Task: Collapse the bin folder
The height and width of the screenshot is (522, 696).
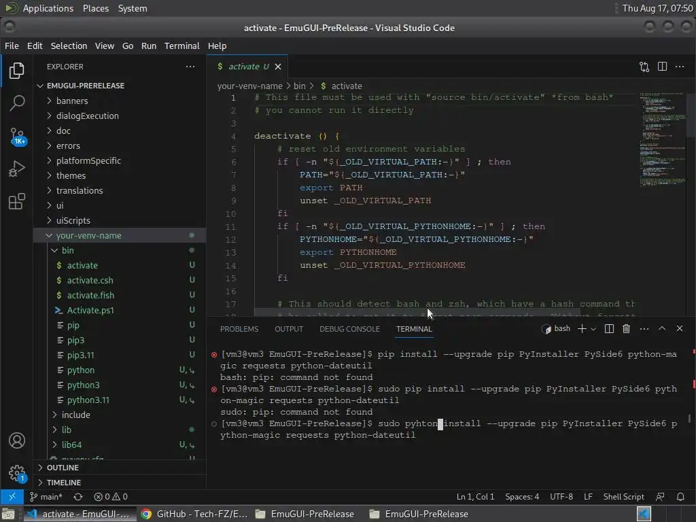Action: coord(120,250)
